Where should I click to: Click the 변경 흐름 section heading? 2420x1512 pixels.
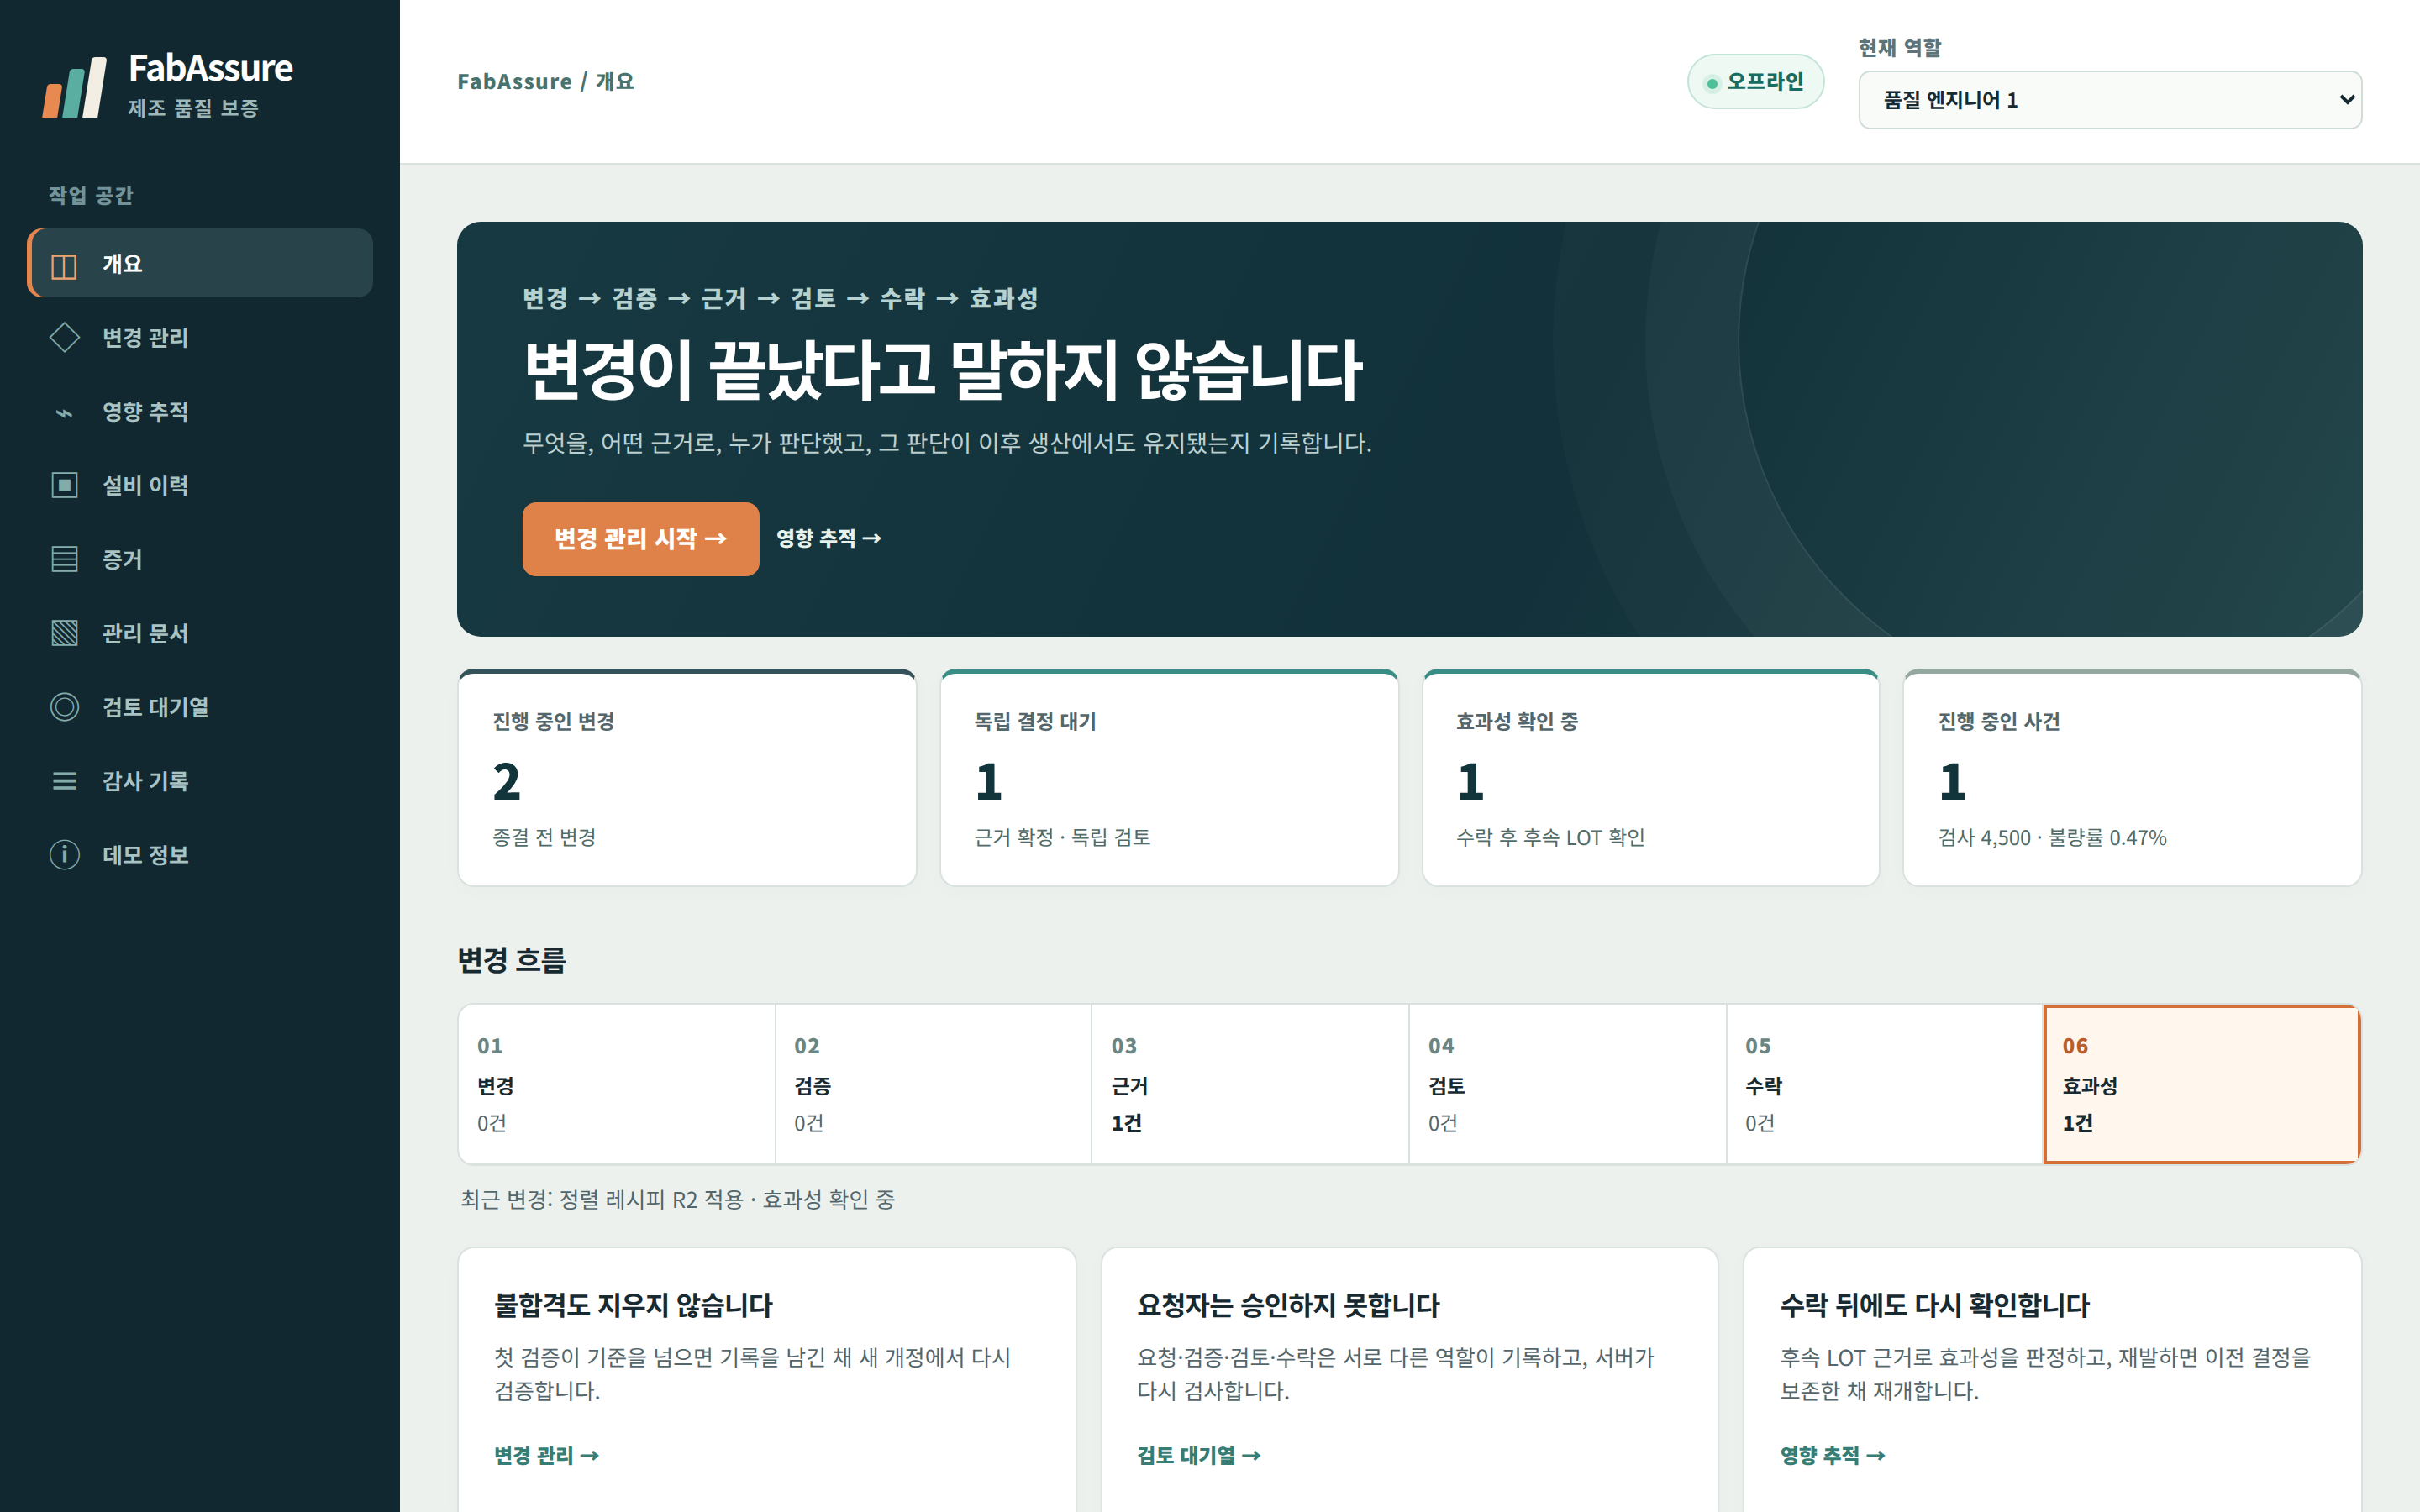(x=511, y=960)
